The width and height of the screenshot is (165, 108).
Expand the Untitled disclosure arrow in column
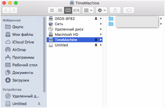coord(101,45)
